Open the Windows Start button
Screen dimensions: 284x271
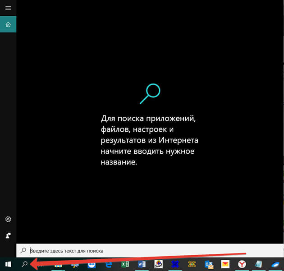point(8,264)
